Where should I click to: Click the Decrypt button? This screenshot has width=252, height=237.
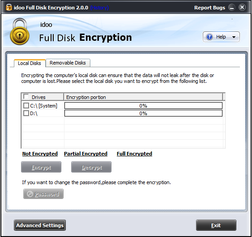point(91,167)
